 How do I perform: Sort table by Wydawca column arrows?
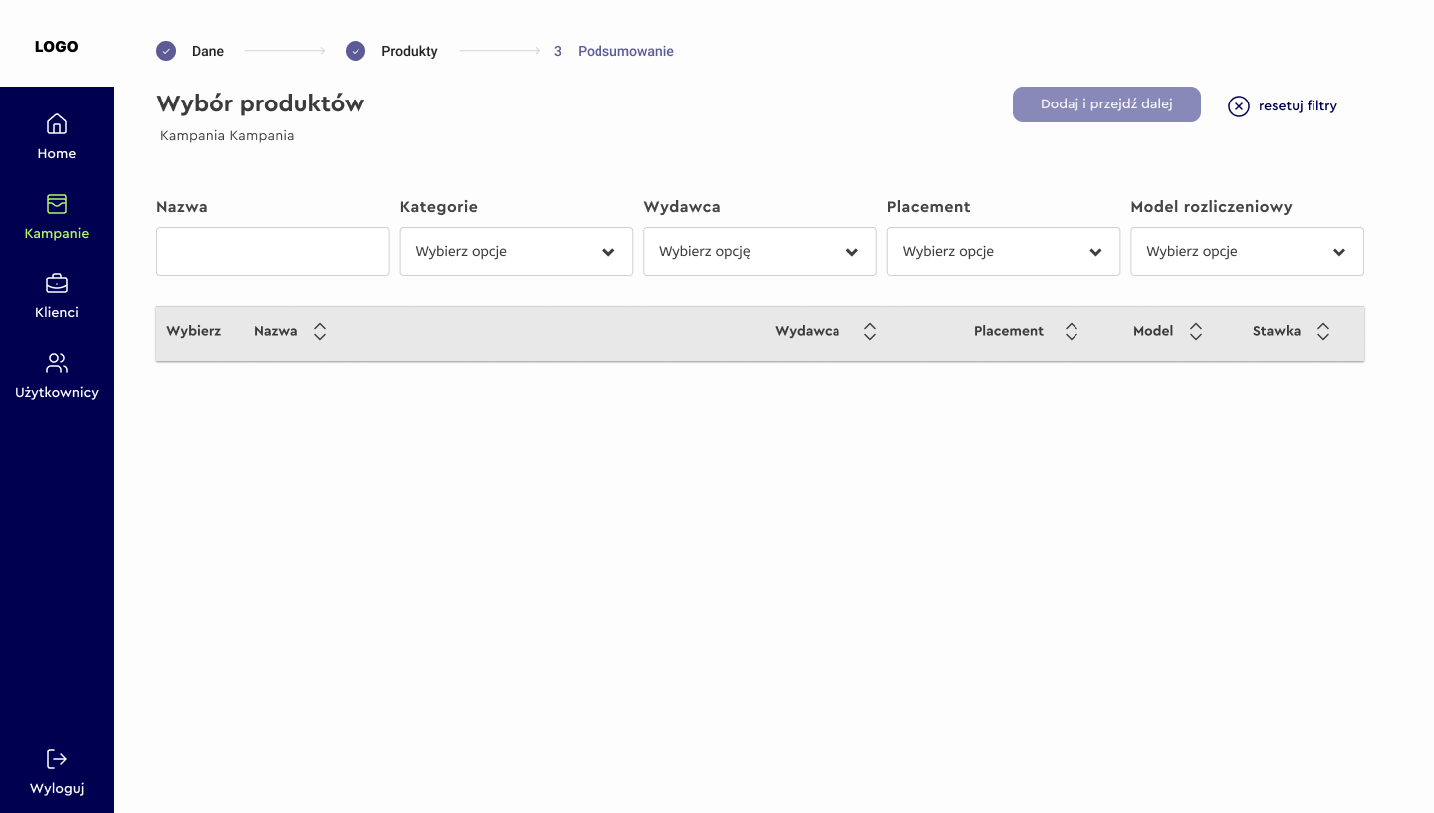click(870, 331)
